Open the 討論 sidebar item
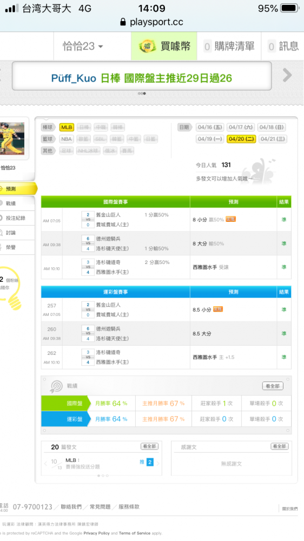Screen dimensions: 304x541 (17, 233)
